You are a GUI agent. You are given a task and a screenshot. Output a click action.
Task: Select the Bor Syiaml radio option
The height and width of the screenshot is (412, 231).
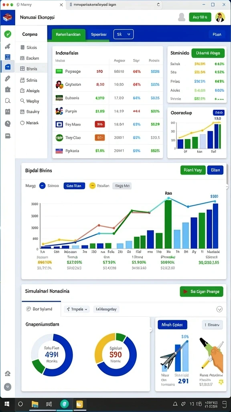pyautogui.click(x=28, y=309)
